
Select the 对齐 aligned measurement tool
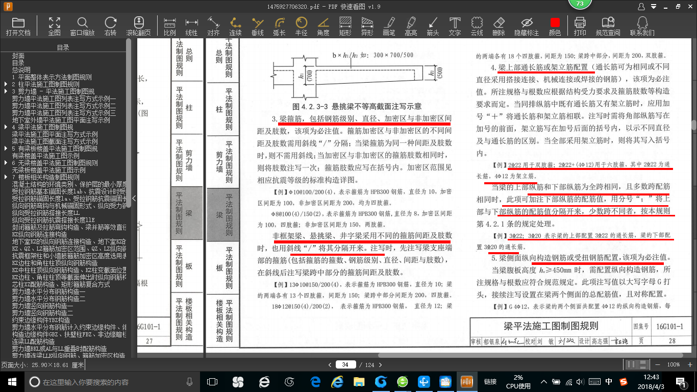tap(213, 26)
